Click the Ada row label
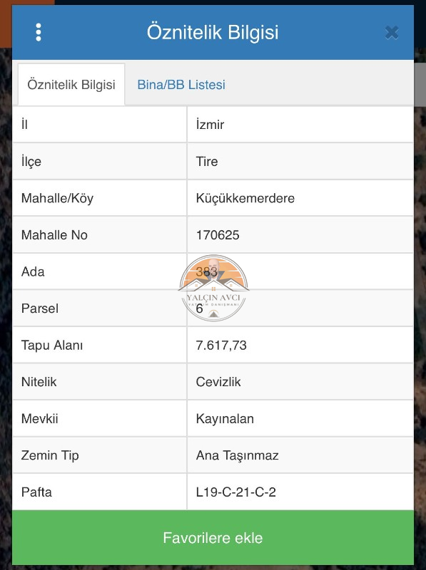Viewport: 426px width, 570px height. (x=33, y=271)
